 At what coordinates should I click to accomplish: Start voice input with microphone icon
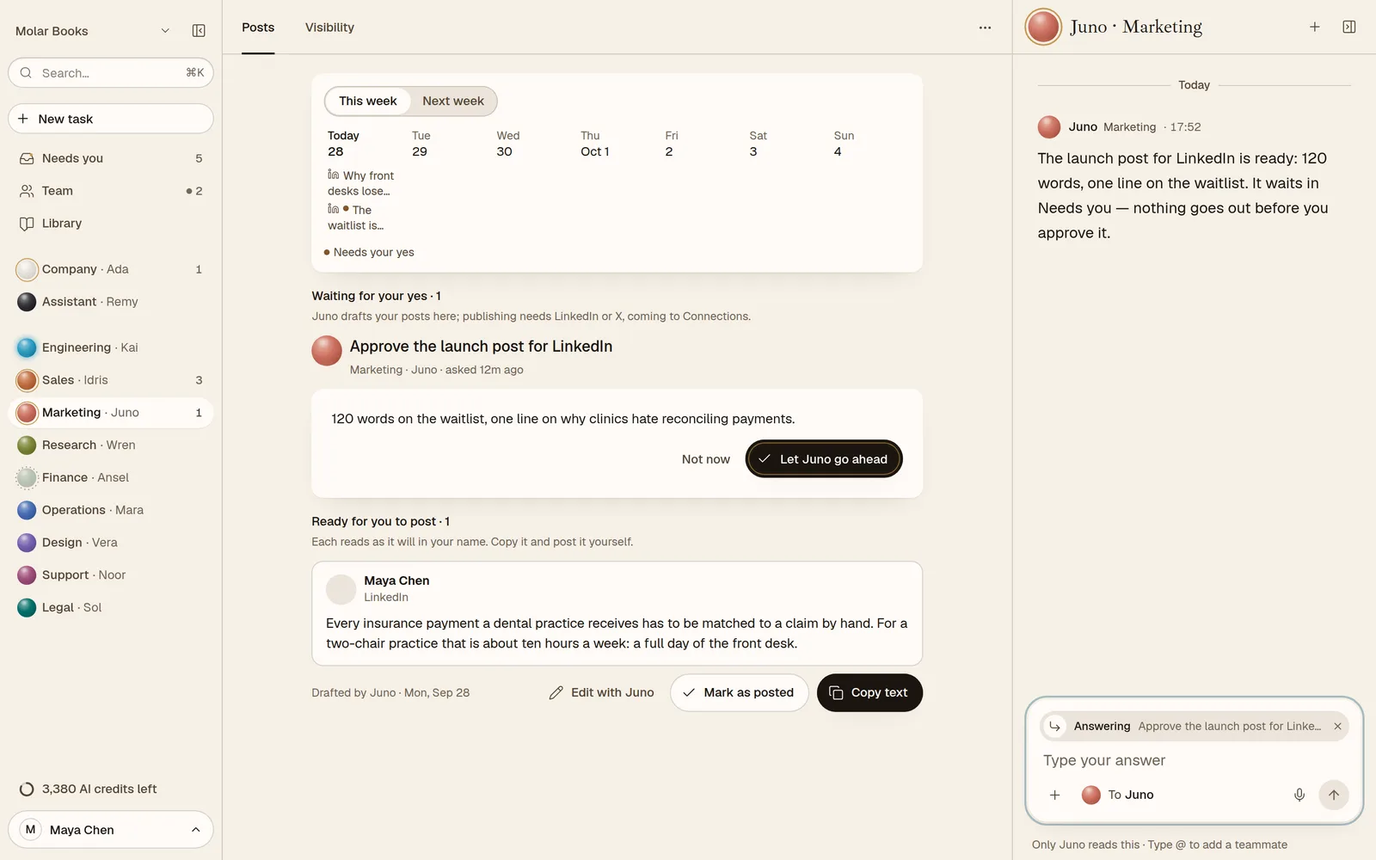(1299, 795)
